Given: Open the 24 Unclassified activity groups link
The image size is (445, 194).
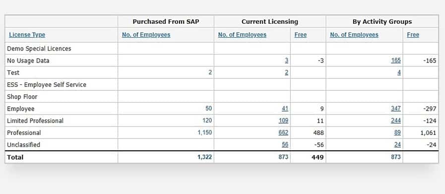Looking at the screenshot, I should click(x=397, y=144).
